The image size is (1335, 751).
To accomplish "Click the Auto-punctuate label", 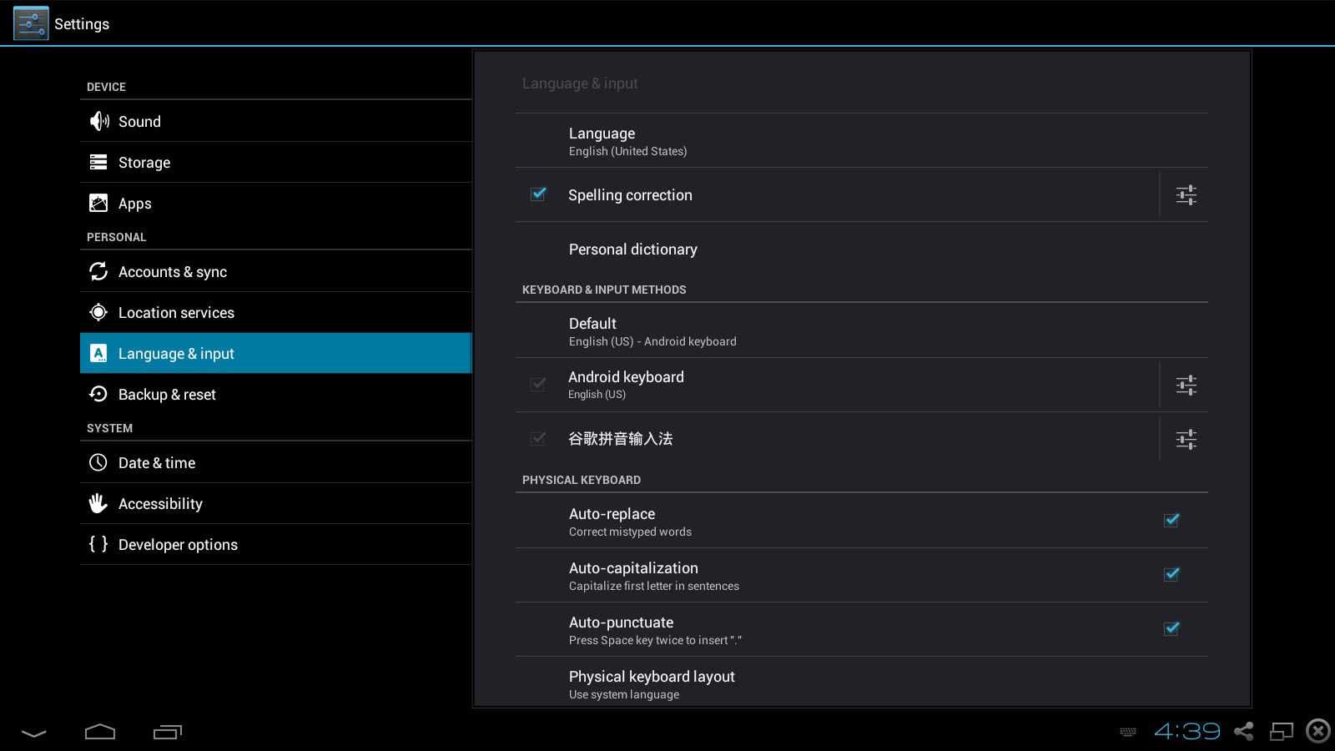I will [x=621, y=622].
